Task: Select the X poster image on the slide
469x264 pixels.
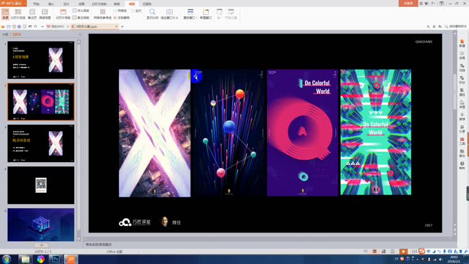Action: coord(155,133)
